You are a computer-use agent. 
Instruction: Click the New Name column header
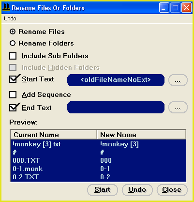tap(141, 135)
